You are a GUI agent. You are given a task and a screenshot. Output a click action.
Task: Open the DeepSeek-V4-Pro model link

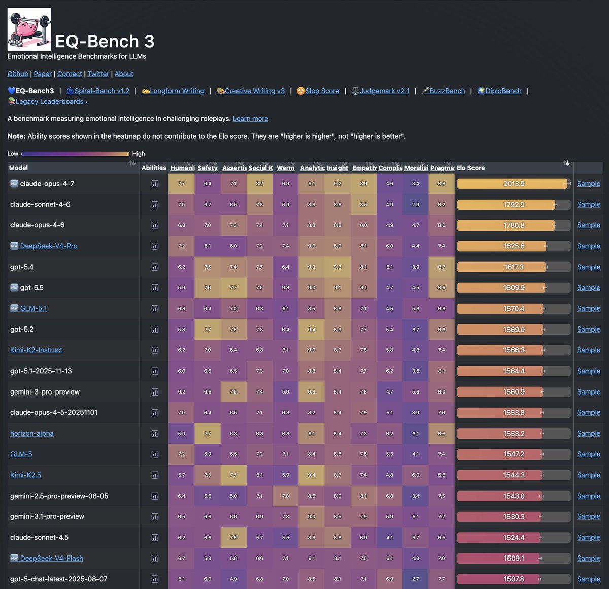coord(49,246)
